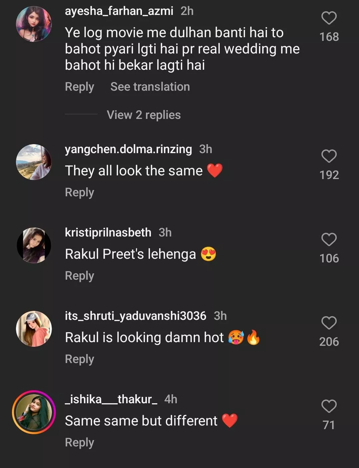Reply to ayesha_farhan_azmi's comment
Viewport: 359px width, 468px height.
point(79,87)
